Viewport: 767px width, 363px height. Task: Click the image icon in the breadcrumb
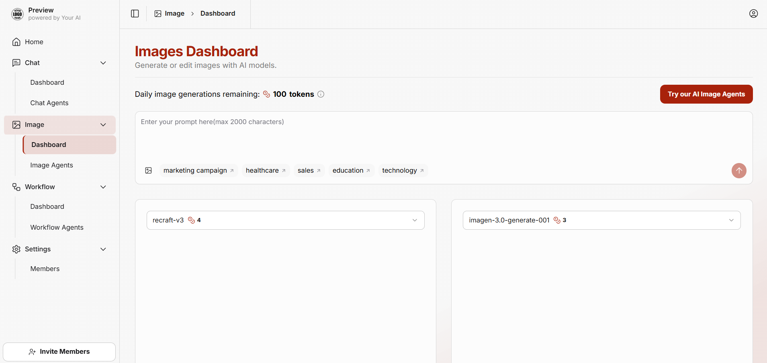(158, 14)
